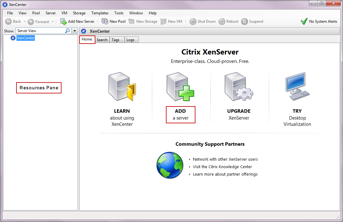Open Learn more about partner offerings link
This screenshot has height=222, width=343.
pos(225,174)
